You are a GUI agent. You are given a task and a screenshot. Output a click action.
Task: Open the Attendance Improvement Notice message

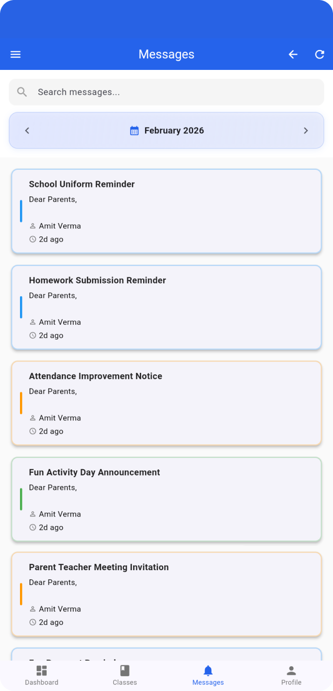point(166,403)
